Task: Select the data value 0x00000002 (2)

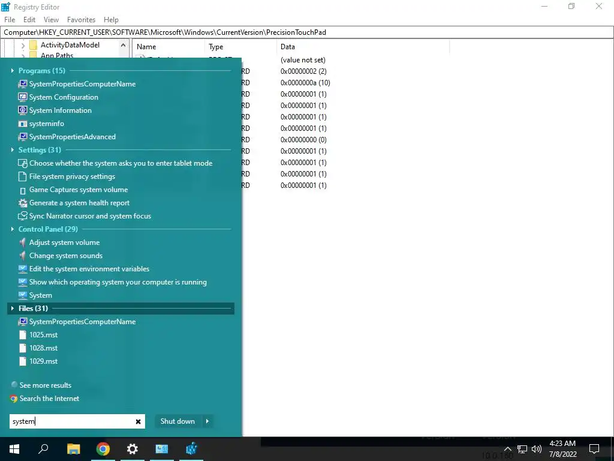Action: pos(303,71)
